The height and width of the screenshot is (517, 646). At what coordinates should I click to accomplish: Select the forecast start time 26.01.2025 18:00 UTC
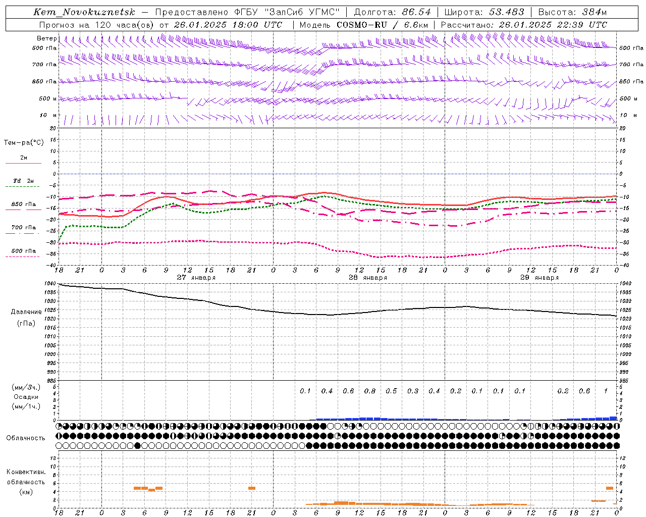point(228,25)
